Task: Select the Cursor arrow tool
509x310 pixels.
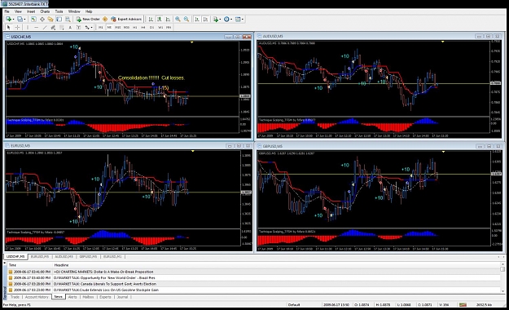Action: [x=9, y=27]
